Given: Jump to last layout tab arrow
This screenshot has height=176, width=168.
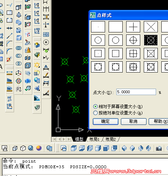Looking at the screenshot, I should coord(69,139).
